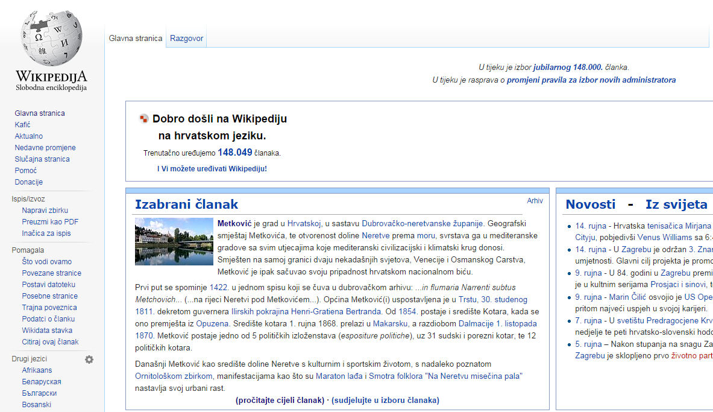Click the Croatian checkerboard icon beside welcome heading
This screenshot has width=713, height=412.
[x=143, y=119]
